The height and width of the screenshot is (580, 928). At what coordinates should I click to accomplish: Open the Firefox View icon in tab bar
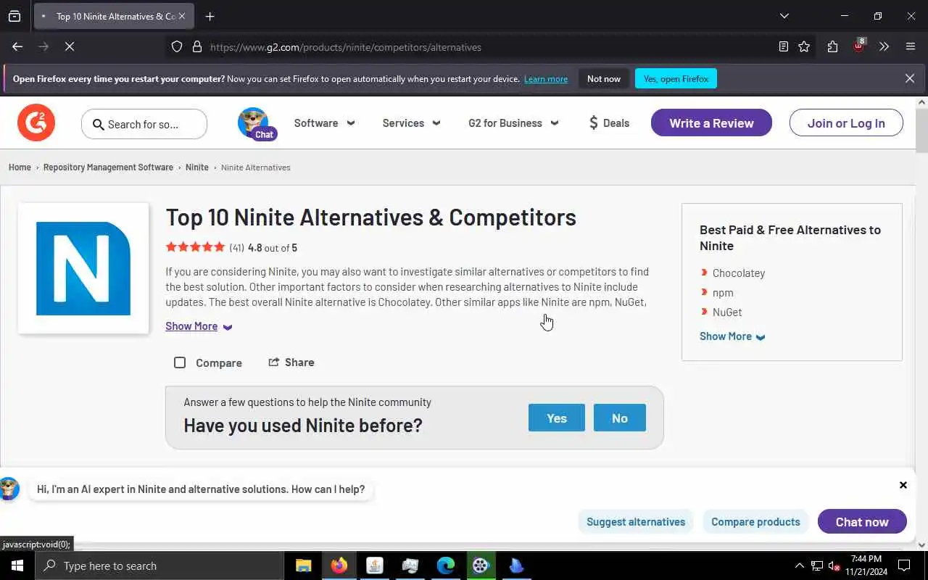pyautogui.click(x=14, y=16)
